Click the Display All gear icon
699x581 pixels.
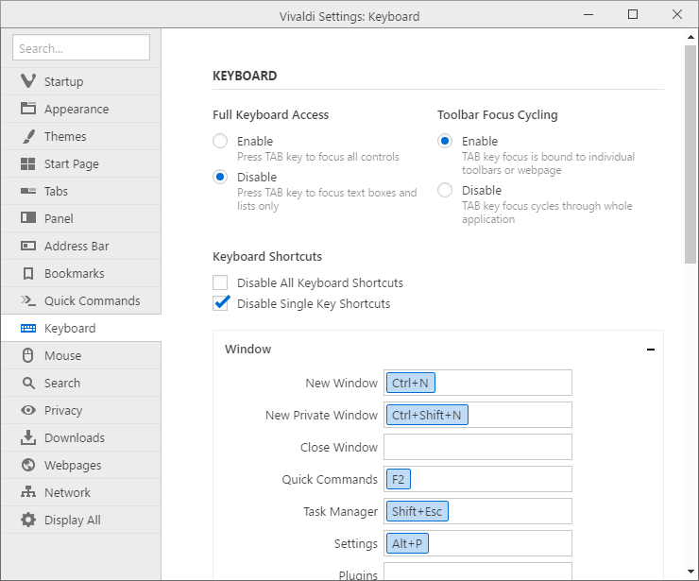(x=27, y=520)
